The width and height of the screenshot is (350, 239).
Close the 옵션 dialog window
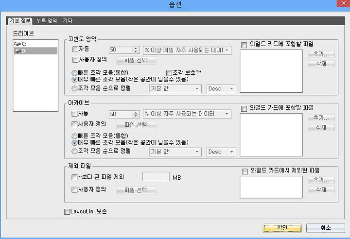(x=343, y=3)
